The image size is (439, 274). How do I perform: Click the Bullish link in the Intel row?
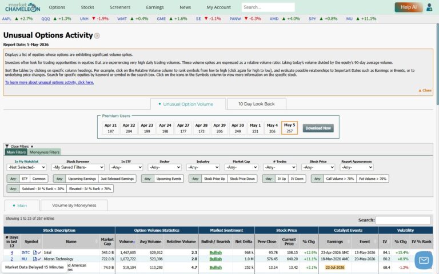click(x=215, y=252)
